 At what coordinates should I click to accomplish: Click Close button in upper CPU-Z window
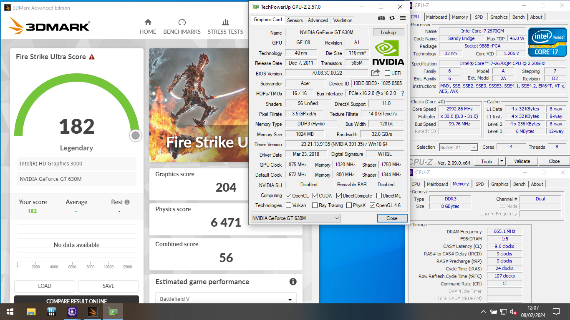pos(554,161)
